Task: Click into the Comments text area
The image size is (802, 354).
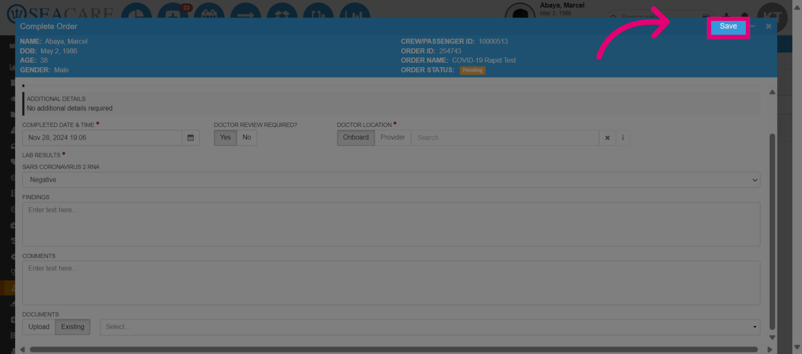Action: [391, 283]
